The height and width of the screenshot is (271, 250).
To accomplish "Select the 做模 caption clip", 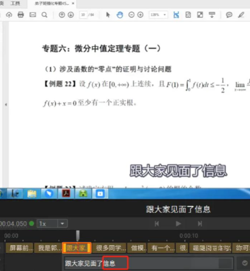I will (x=137, y=248).
